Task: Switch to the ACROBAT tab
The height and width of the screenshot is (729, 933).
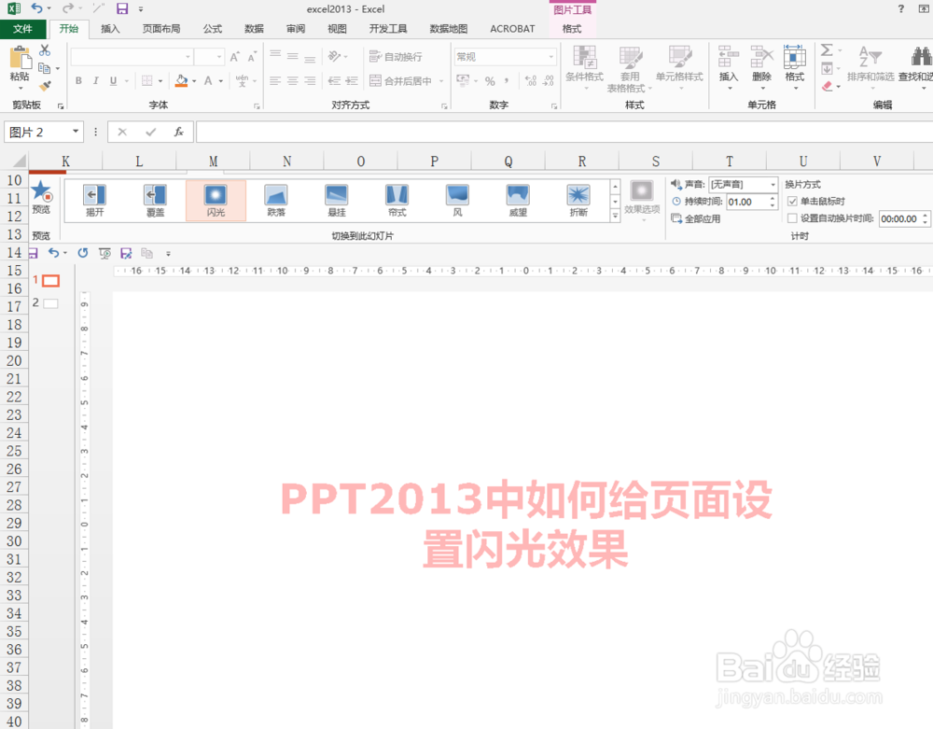Action: pyautogui.click(x=512, y=29)
